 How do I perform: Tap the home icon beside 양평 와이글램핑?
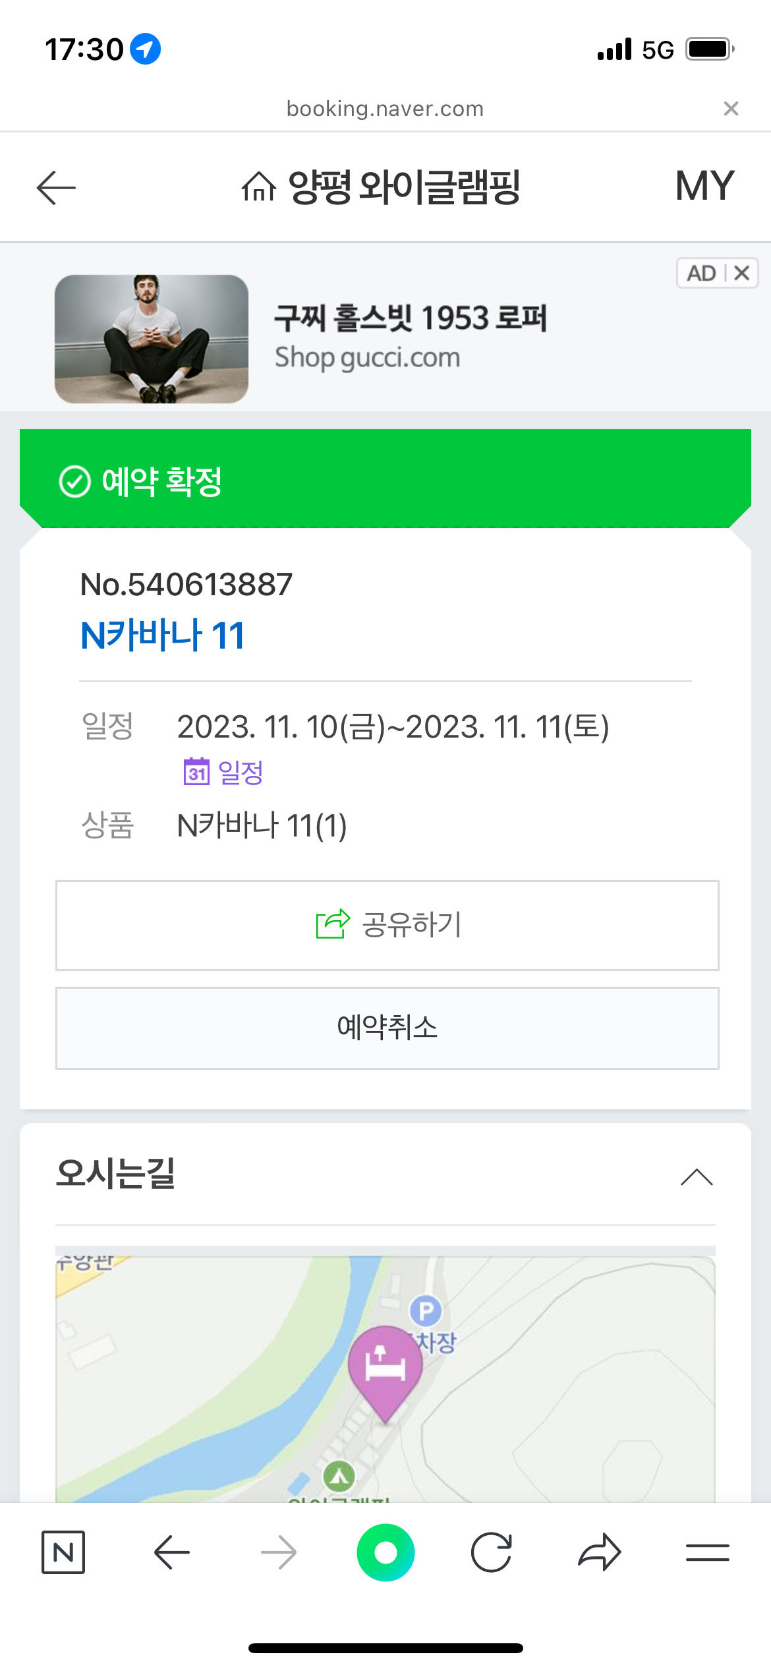pos(258,187)
